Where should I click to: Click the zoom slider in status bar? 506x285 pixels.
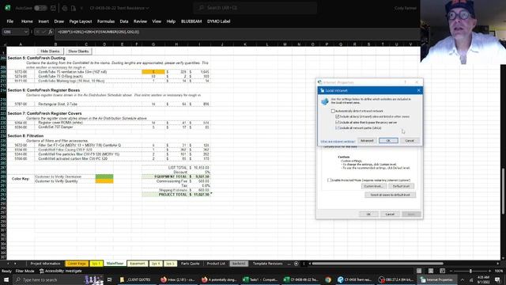[x=470, y=271]
